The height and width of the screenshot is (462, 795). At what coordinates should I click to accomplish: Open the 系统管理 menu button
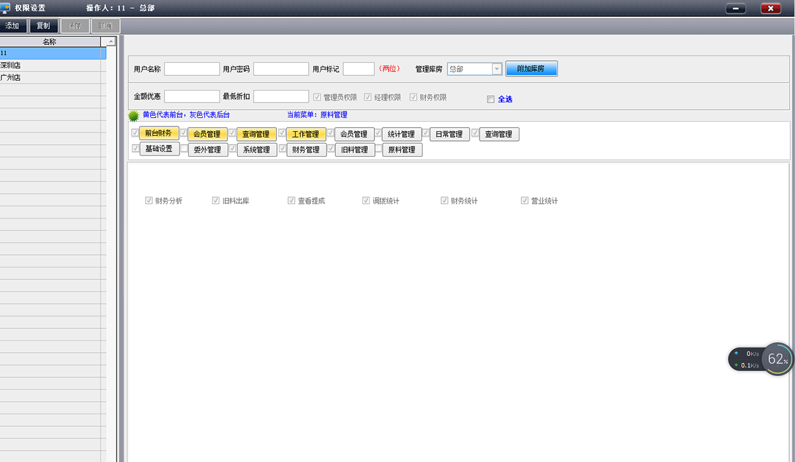[x=257, y=150]
